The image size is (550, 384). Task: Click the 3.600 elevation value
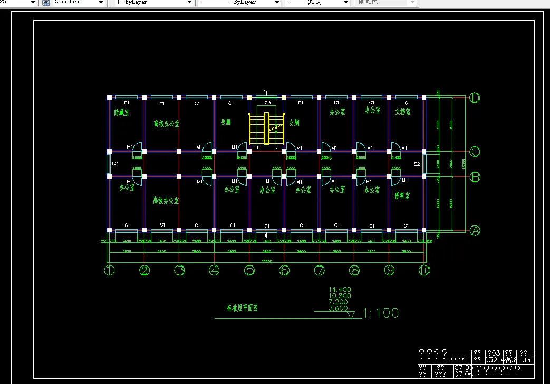338,308
